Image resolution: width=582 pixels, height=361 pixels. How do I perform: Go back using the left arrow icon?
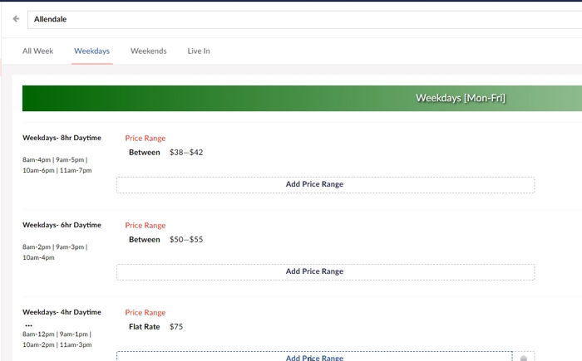click(16, 18)
